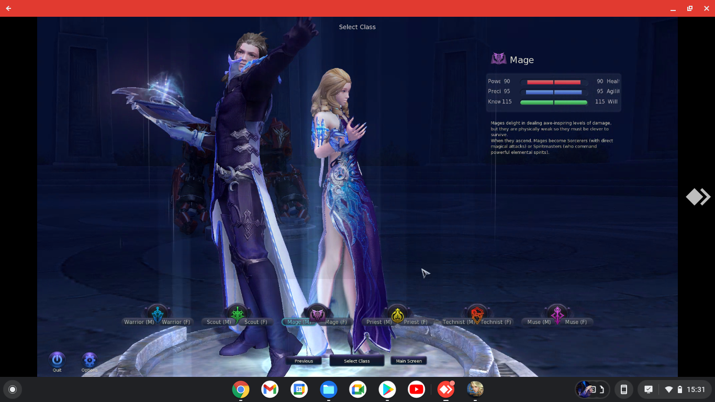Select Mage (M) class
This screenshot has height=402, width=715.
point(298,322)
